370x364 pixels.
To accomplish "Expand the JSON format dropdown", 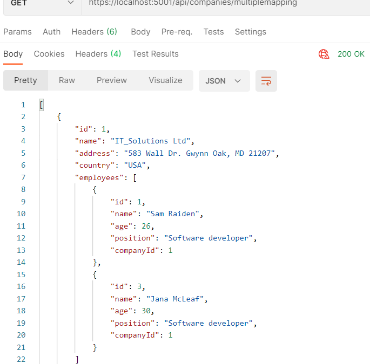I will [224, 81].
